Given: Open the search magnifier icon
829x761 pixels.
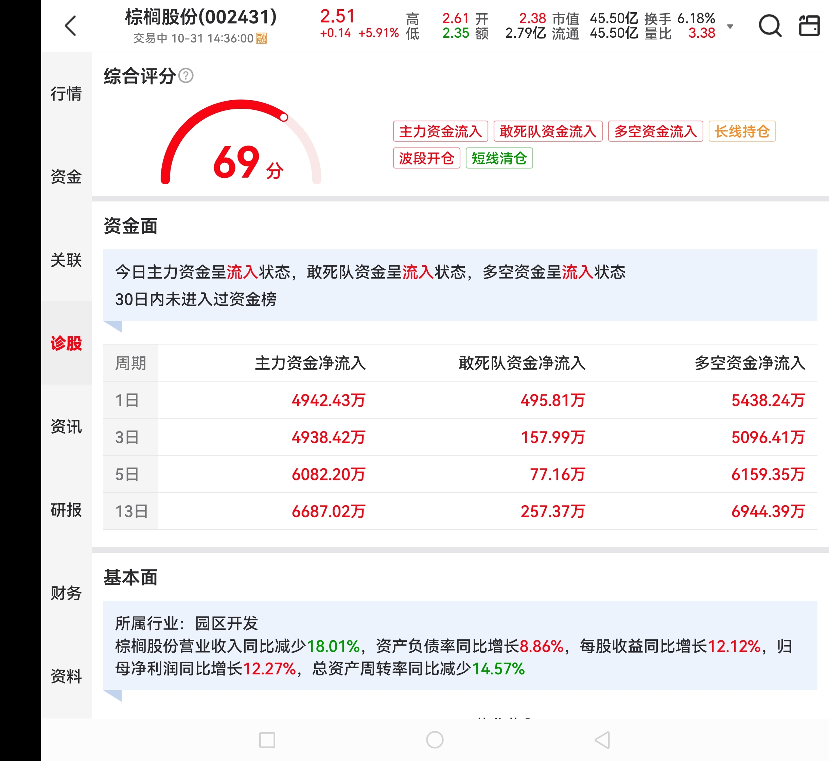Looking at the screenshot, I should pos(770,26).
